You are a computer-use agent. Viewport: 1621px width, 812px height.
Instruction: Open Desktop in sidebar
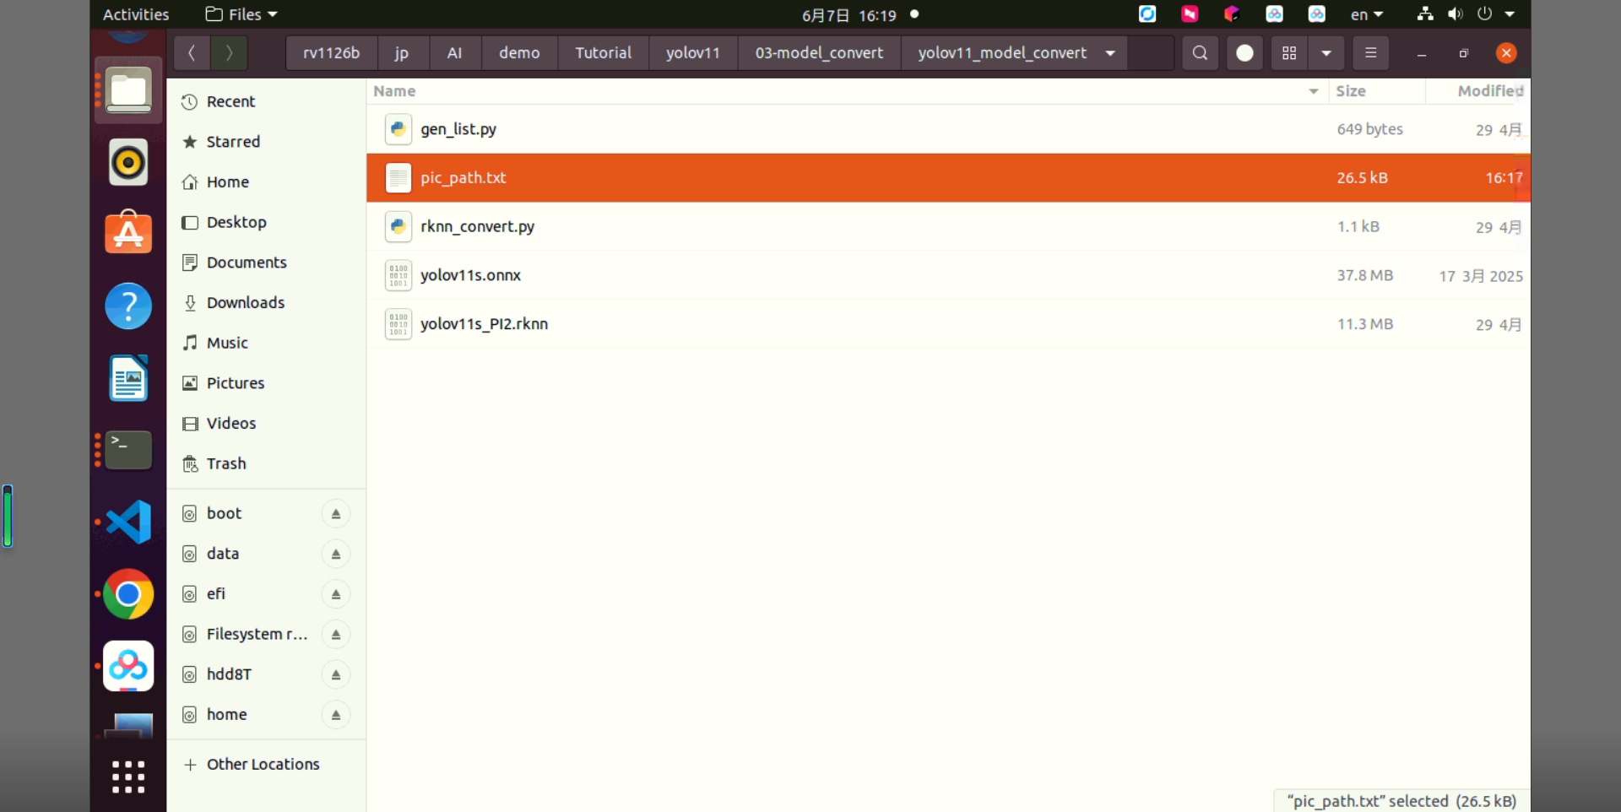point(266,222)
